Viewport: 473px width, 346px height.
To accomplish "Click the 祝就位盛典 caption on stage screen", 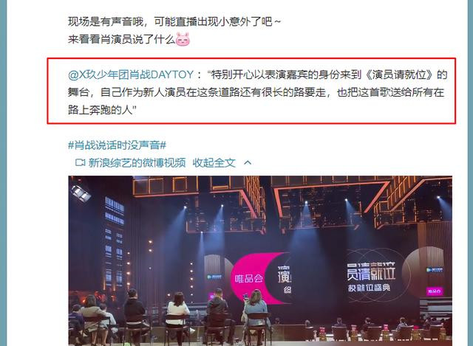I will (x=369, y=288).
